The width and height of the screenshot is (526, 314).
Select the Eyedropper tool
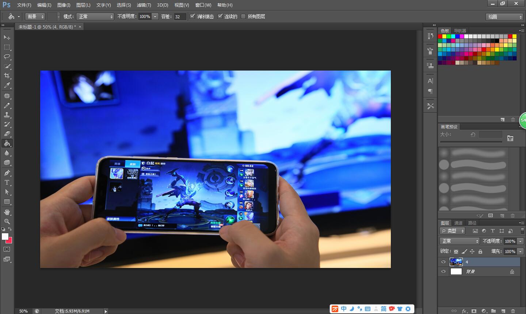(x=7, y=85)
